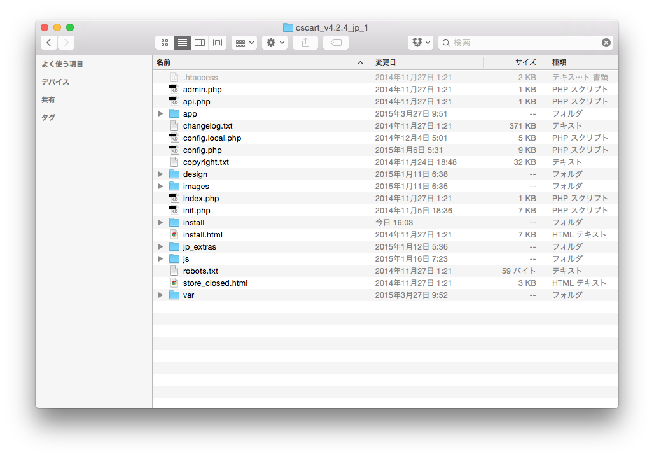
Task: Go back with the left arrow
Action: [x=49, y=43]
